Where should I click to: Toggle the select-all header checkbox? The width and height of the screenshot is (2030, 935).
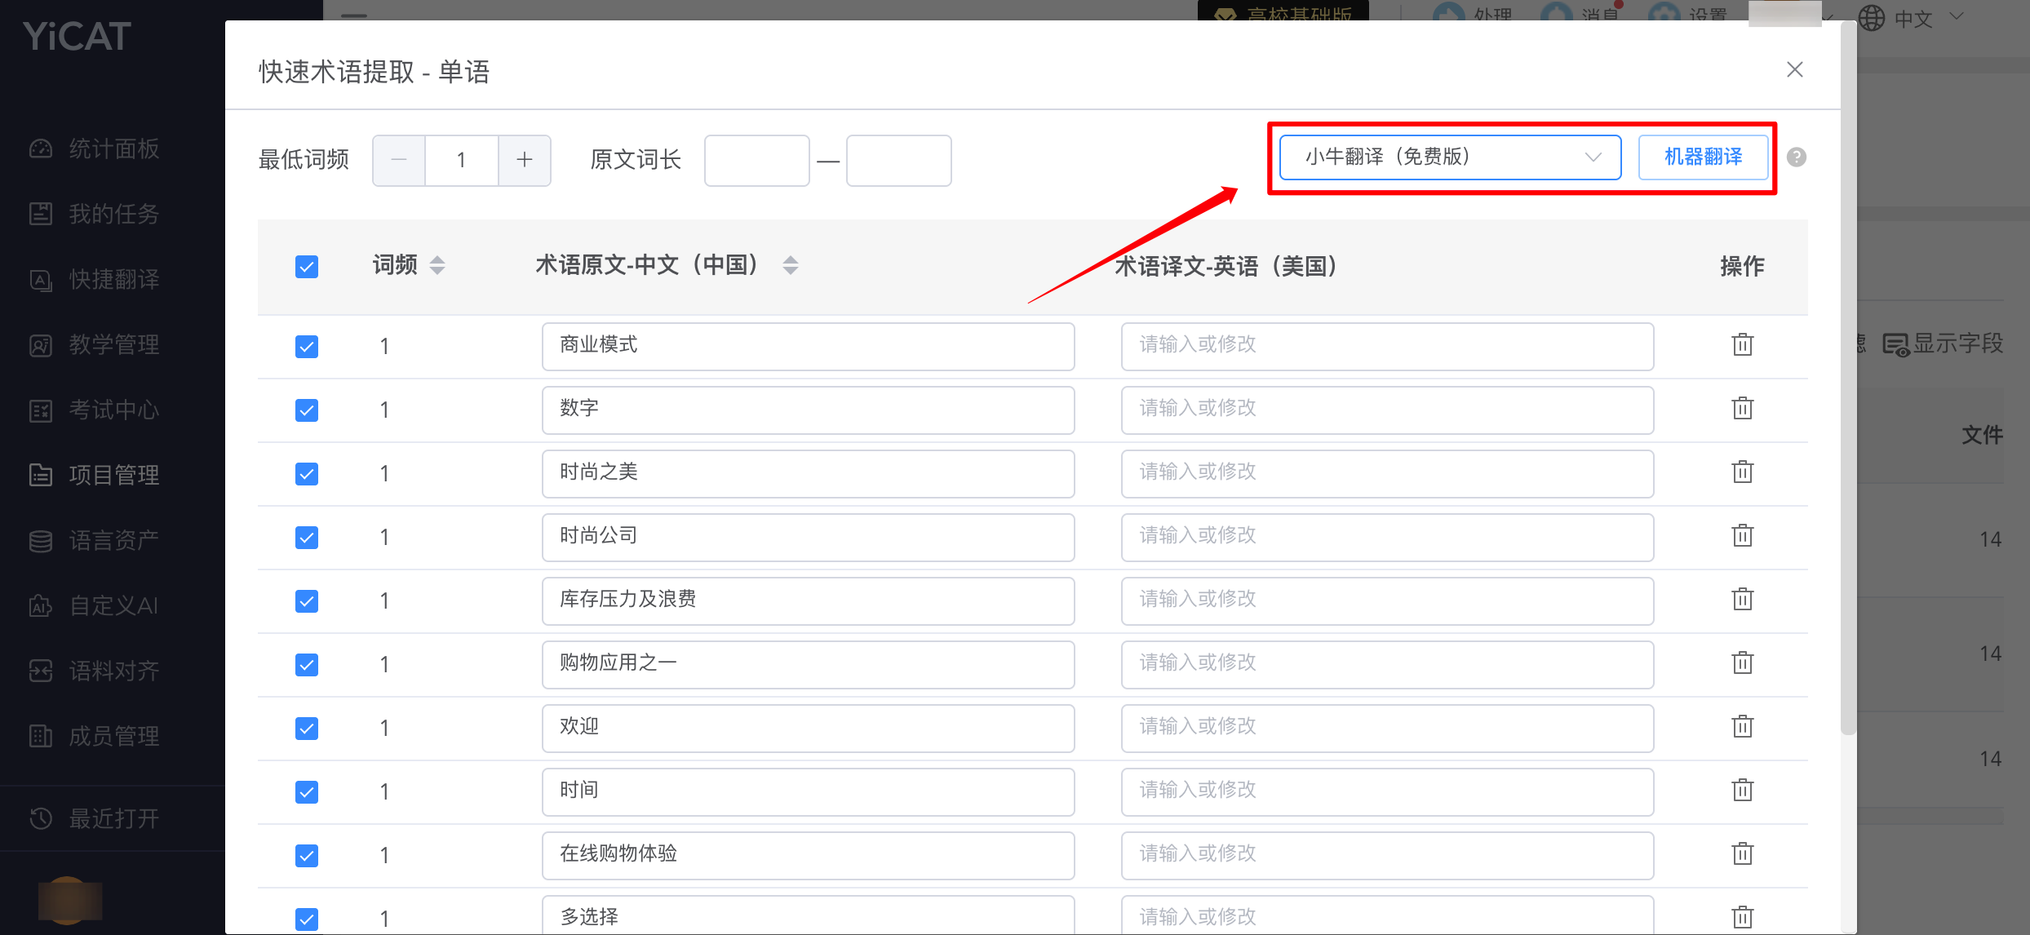click(307, 267)
